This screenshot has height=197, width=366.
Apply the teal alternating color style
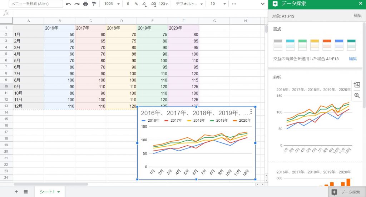coord(351,45)
